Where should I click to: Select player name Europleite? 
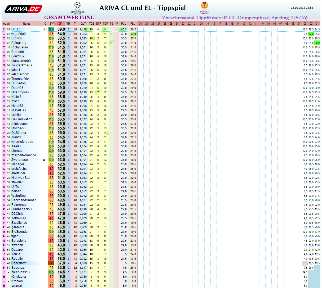tap(19, 241)
